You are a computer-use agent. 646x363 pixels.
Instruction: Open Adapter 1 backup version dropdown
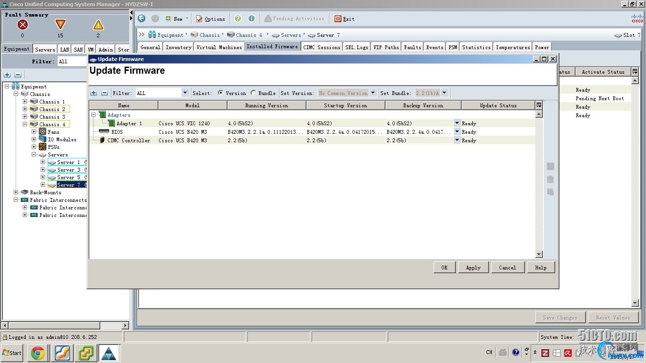pos(457,123)
